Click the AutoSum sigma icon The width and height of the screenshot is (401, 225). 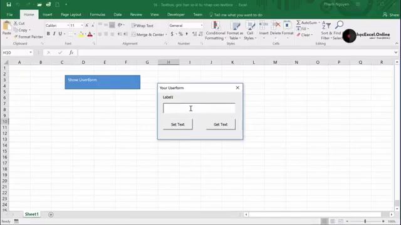298,22
